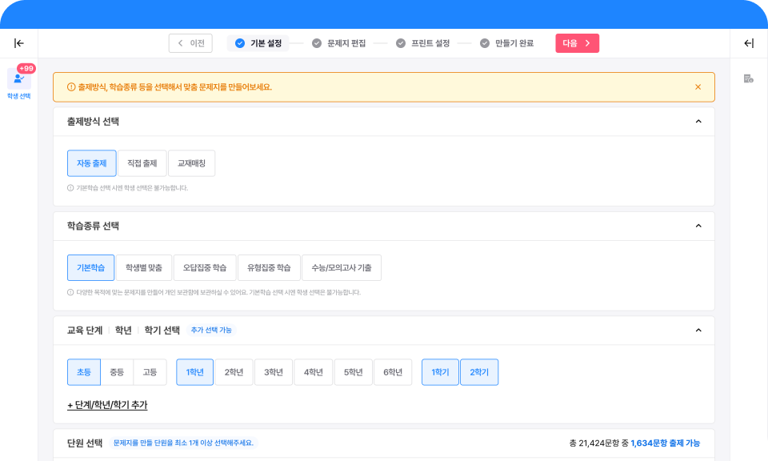The image size is (768, 461).
Task: Click the 만들기 완료 step icon
Action: click(x=485, y=43)
